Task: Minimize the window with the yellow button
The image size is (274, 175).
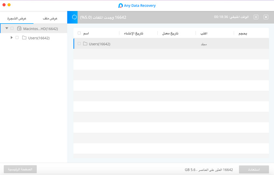Action: coord(9,5)
